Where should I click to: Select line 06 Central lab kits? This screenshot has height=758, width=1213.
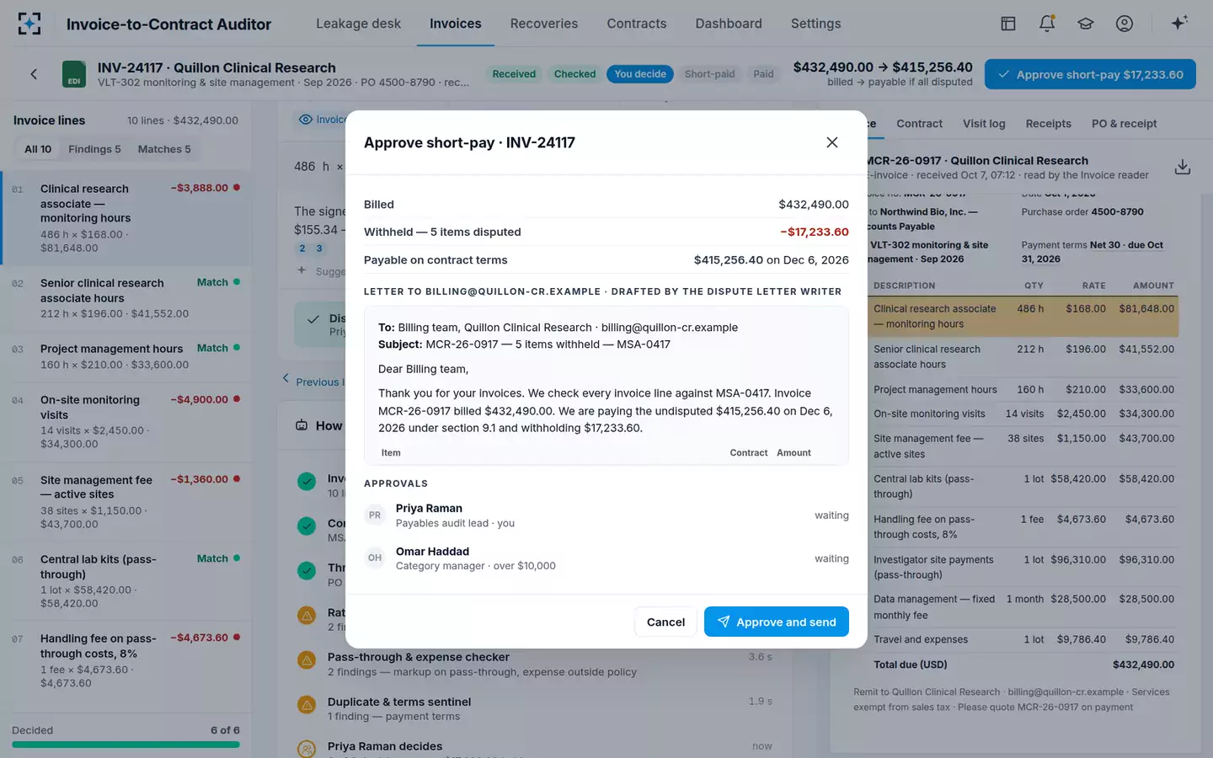(126, 580)
